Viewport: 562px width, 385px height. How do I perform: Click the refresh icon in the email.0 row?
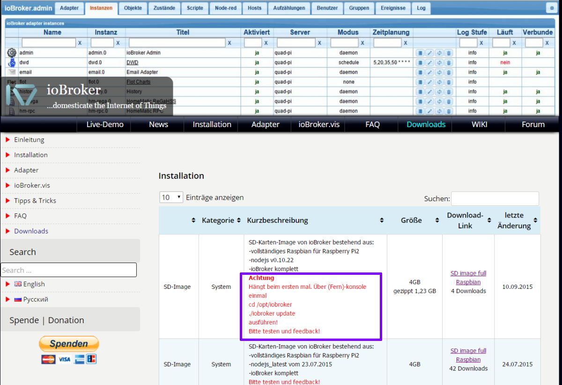pos(439,72)
